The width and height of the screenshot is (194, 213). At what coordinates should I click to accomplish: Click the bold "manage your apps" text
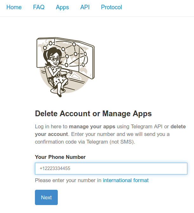92,126
